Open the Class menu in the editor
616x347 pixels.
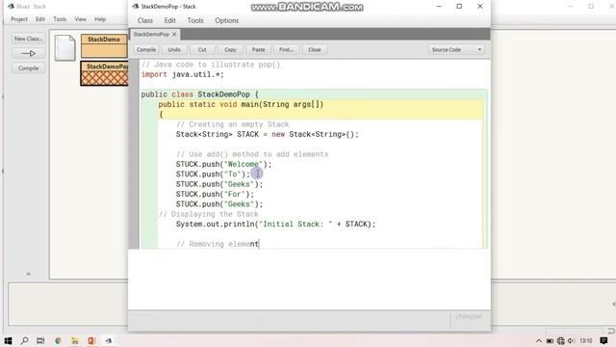point(145,20)
